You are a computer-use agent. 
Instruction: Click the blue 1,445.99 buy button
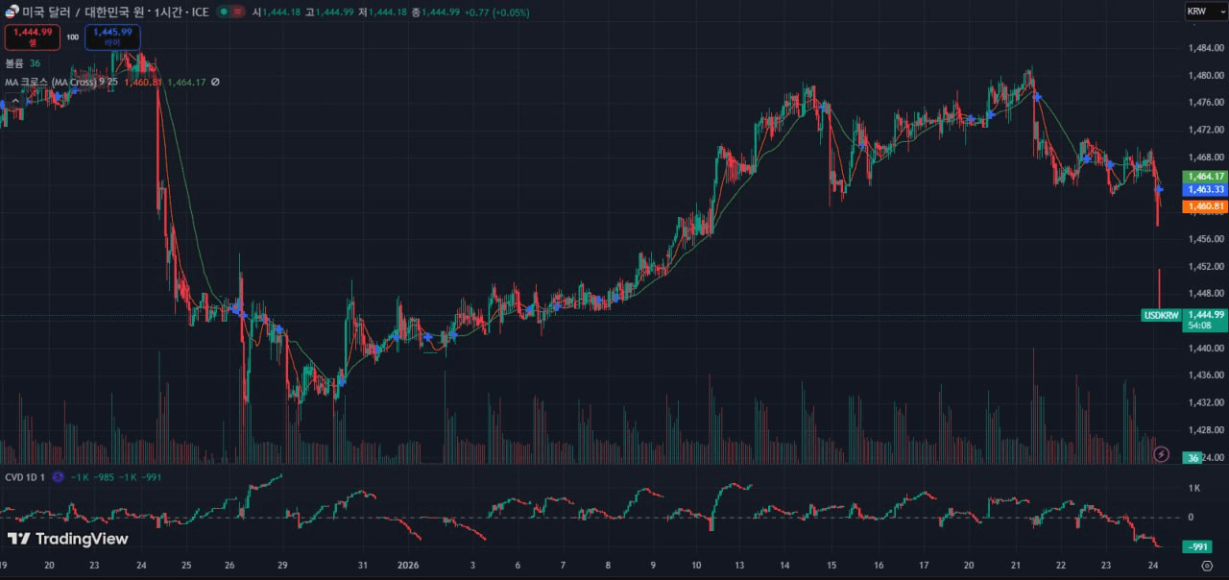point(112,37)
